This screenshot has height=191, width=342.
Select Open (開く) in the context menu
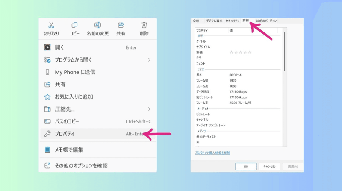[x=59, y=47]
